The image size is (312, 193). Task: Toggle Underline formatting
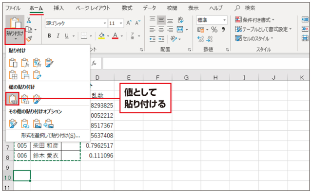67,35
